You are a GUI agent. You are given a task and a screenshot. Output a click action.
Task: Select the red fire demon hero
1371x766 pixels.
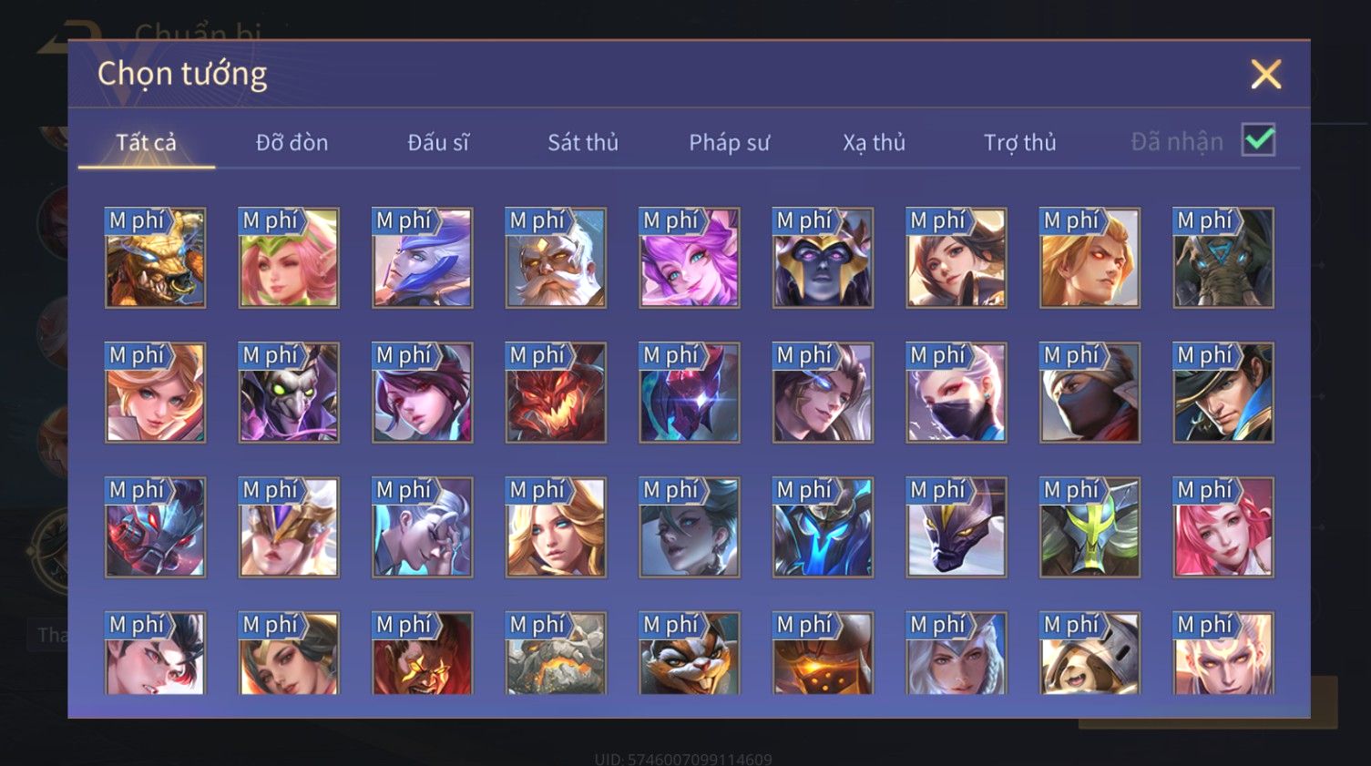556,393
